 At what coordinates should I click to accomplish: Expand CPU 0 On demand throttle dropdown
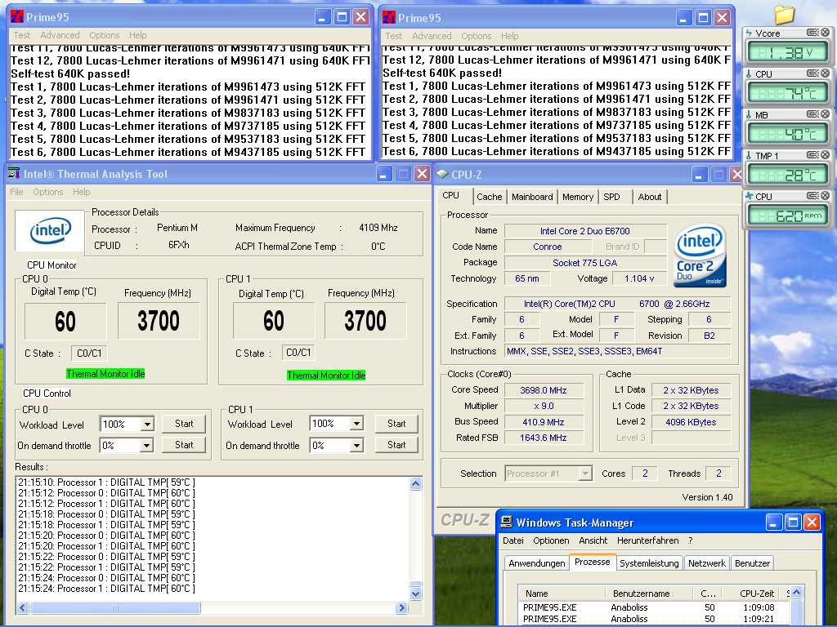tap(146, 445)
